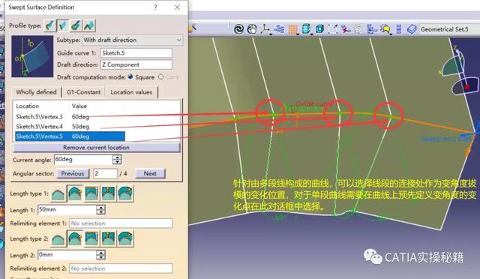Open the axis system toolbar icon
This screenshot has width=480, height=279.
(265, 28)
